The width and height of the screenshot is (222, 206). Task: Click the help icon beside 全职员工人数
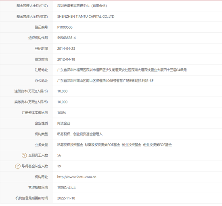point(24,156)
